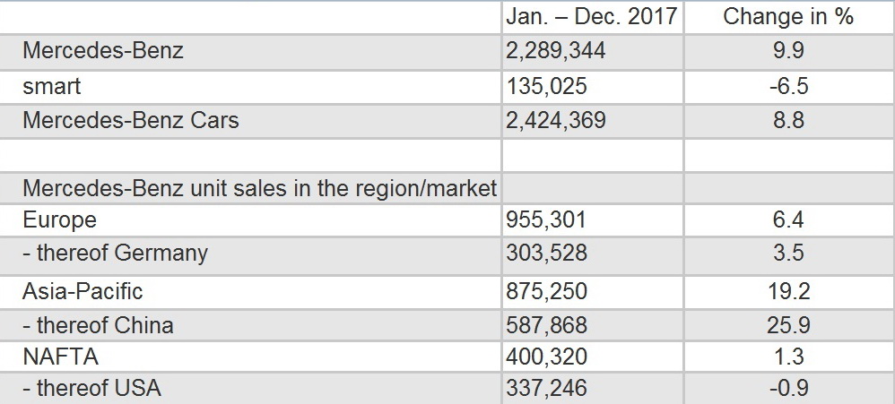Select the Mercedes-Benz row label

coord(103,51)
